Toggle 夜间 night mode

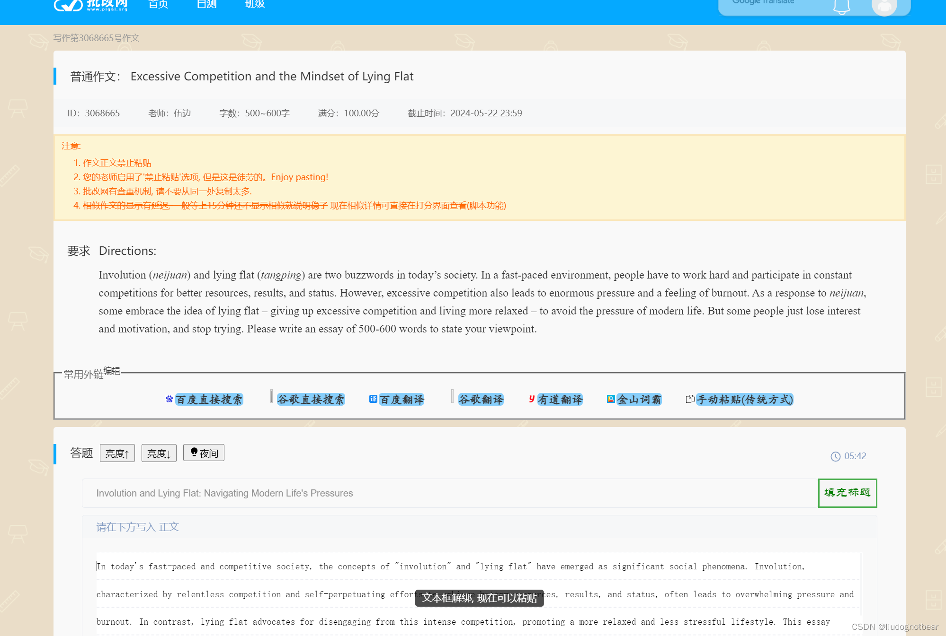point(204,453)
